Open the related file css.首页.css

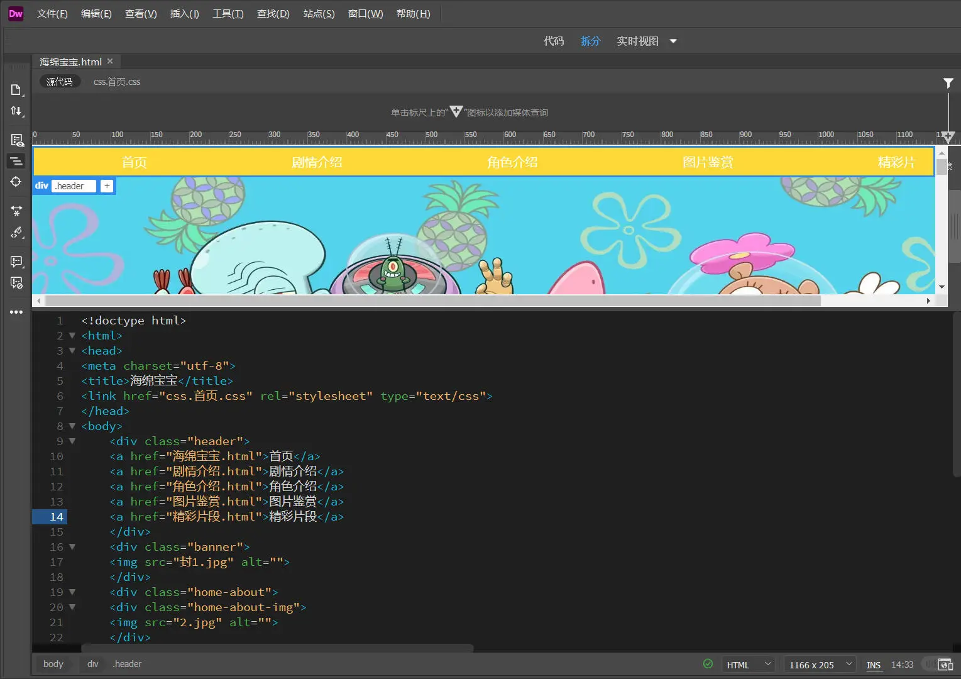click(117, 82)
